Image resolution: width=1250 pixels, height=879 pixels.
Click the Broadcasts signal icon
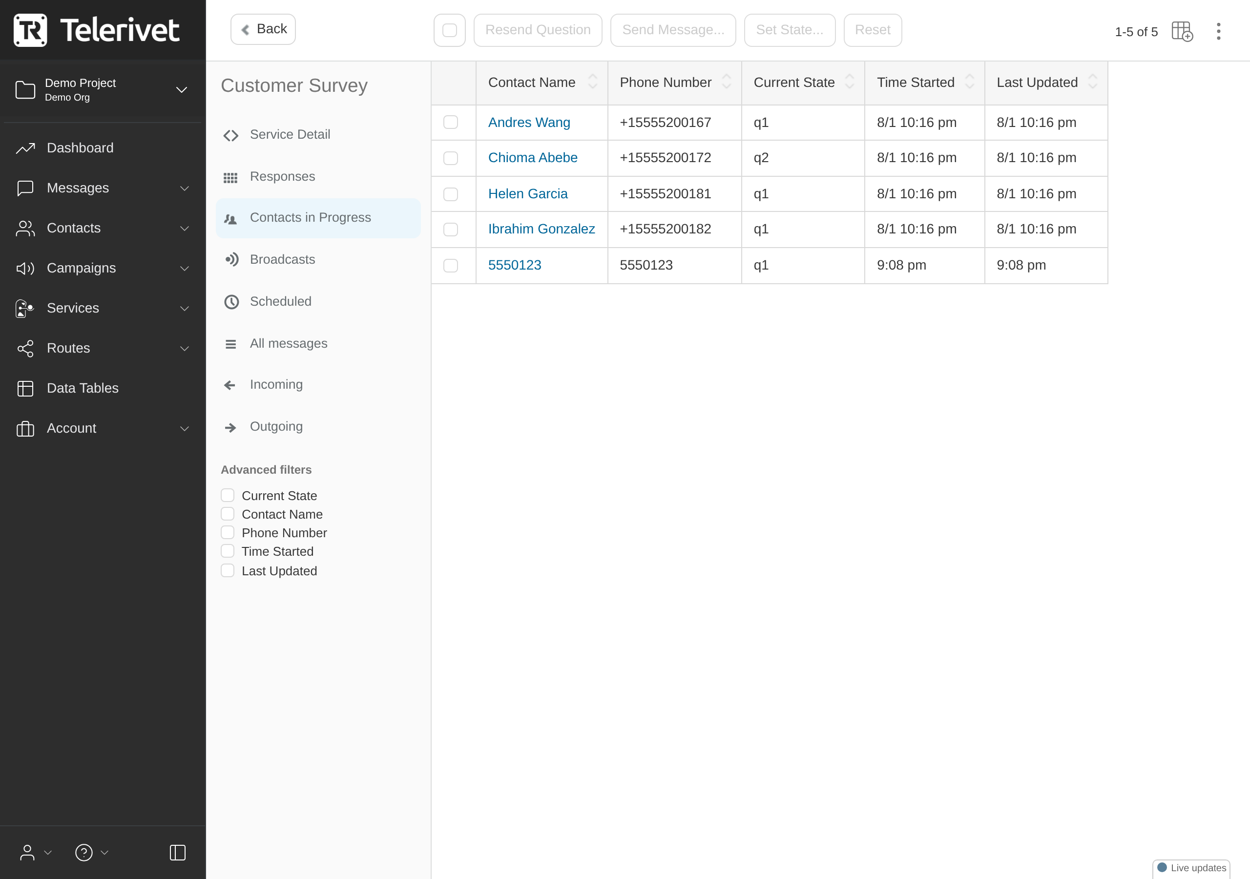coord(232,259)
